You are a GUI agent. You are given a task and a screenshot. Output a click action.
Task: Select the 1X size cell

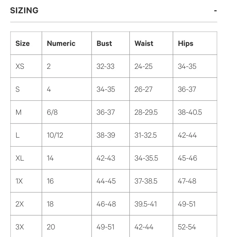click(19, 181)
